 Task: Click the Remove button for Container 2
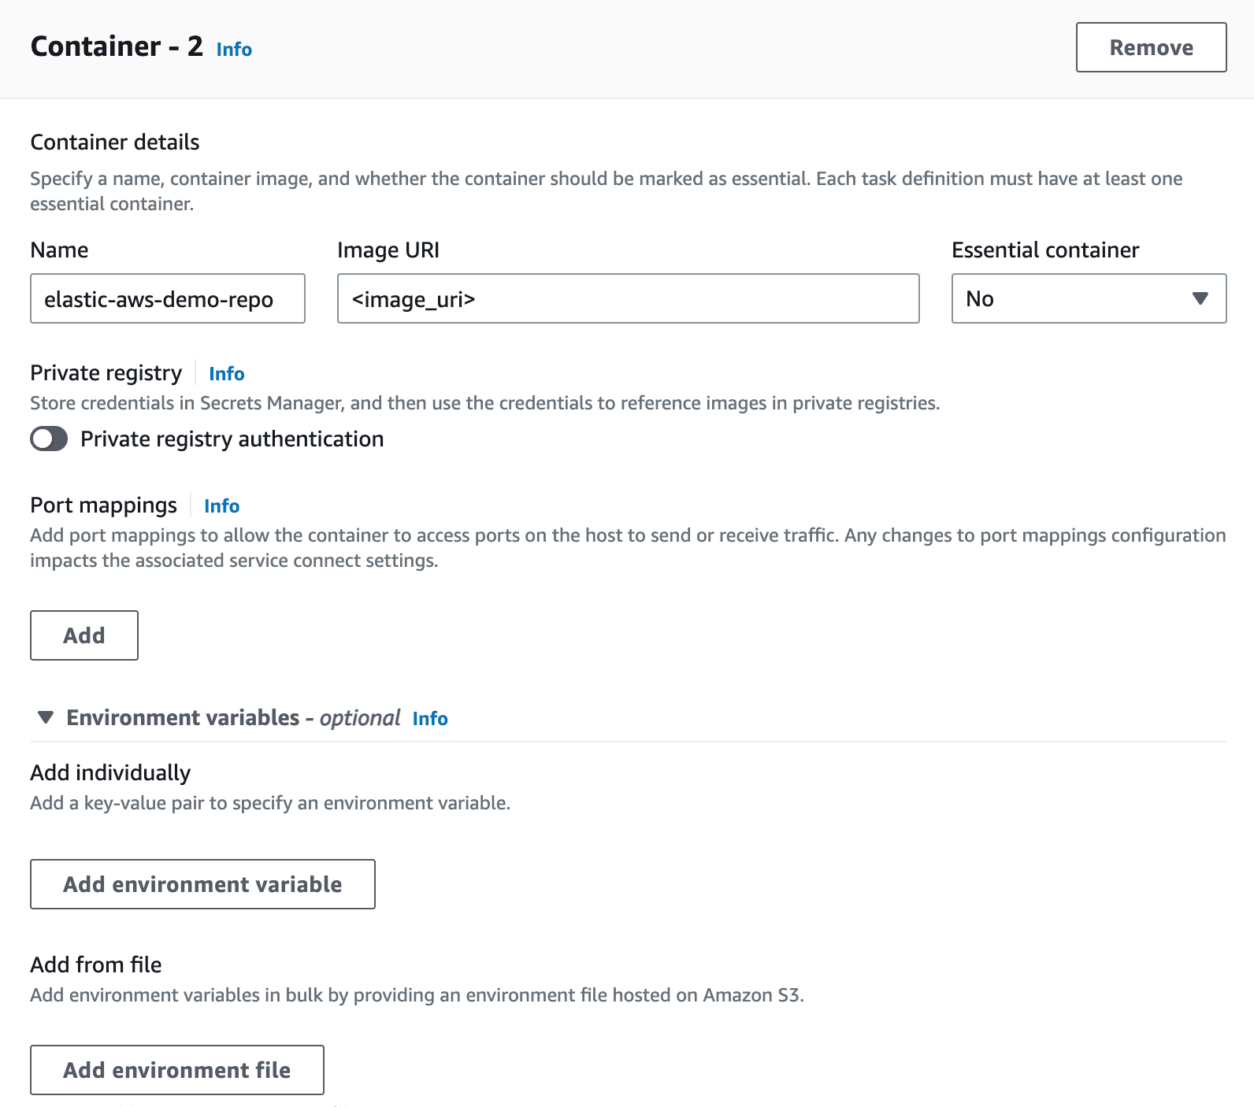[1151, 47]
